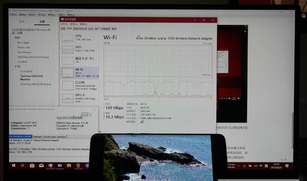The height and width of the screenshot is (181, 307).
Task: Switch Typora sidebar to 文件 tab
Action: coord(21,21)
